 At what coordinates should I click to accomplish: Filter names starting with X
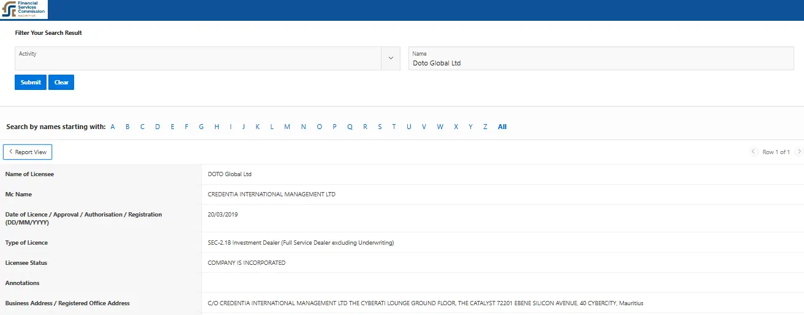pyautogui.click(x=456, y=127)
